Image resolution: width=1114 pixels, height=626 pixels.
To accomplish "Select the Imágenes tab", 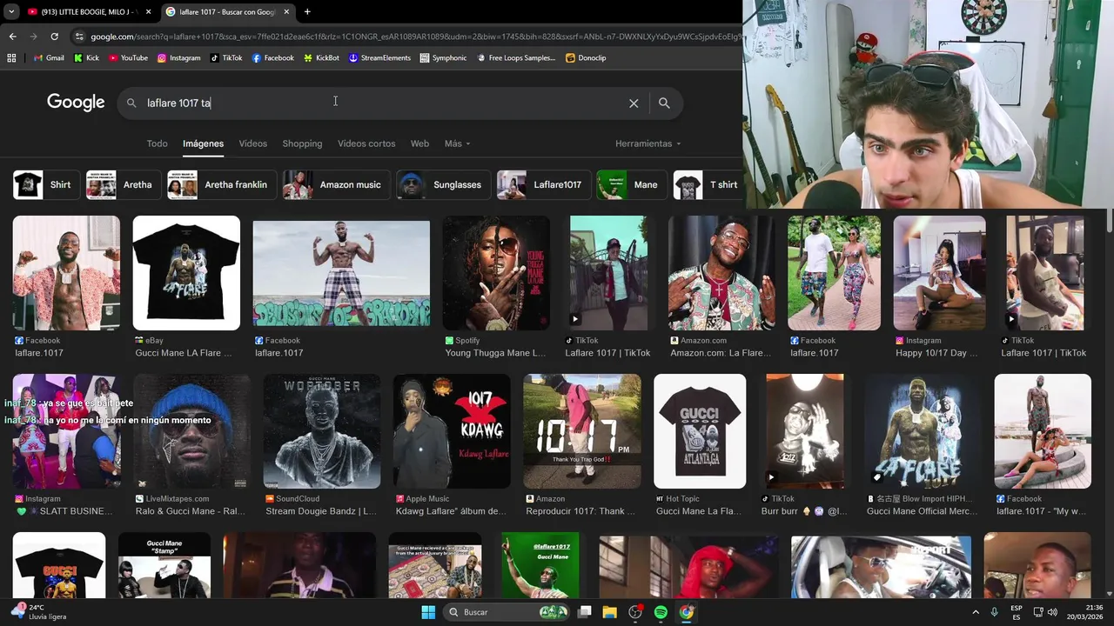I will pos(203,143).
